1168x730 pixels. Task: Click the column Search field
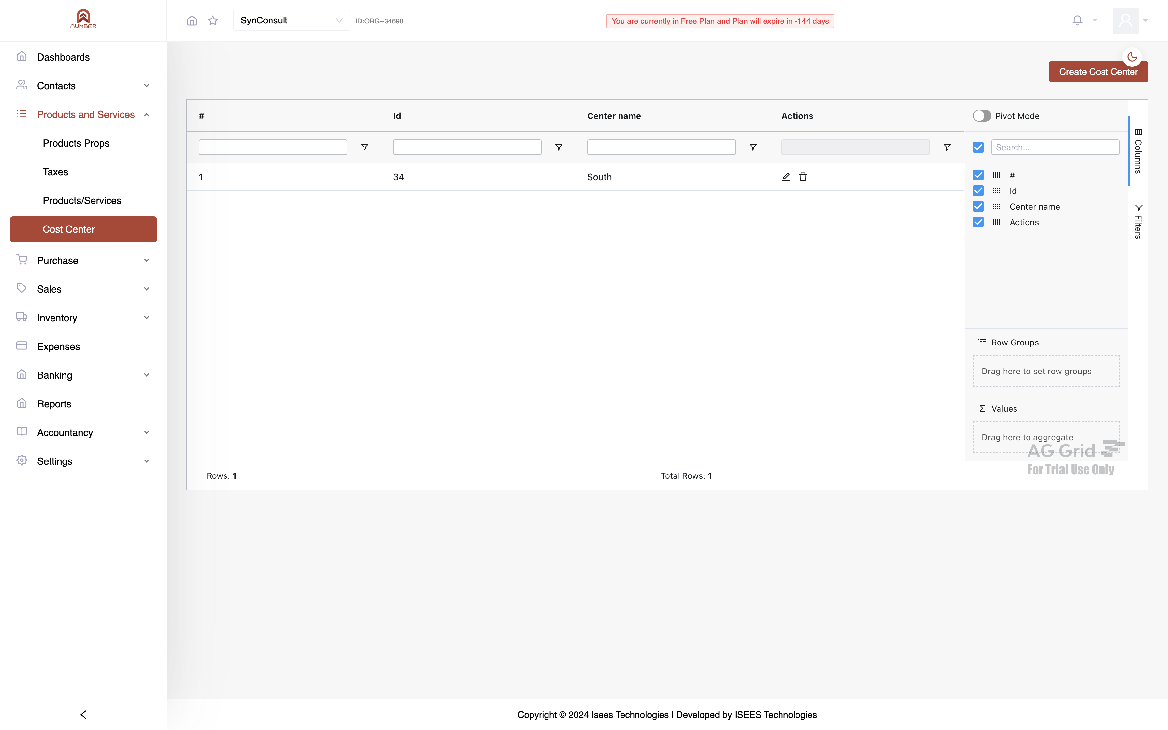[x=1055, y=147]
